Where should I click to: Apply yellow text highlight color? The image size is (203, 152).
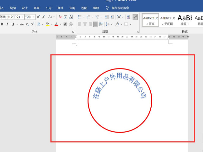point(48,24)
